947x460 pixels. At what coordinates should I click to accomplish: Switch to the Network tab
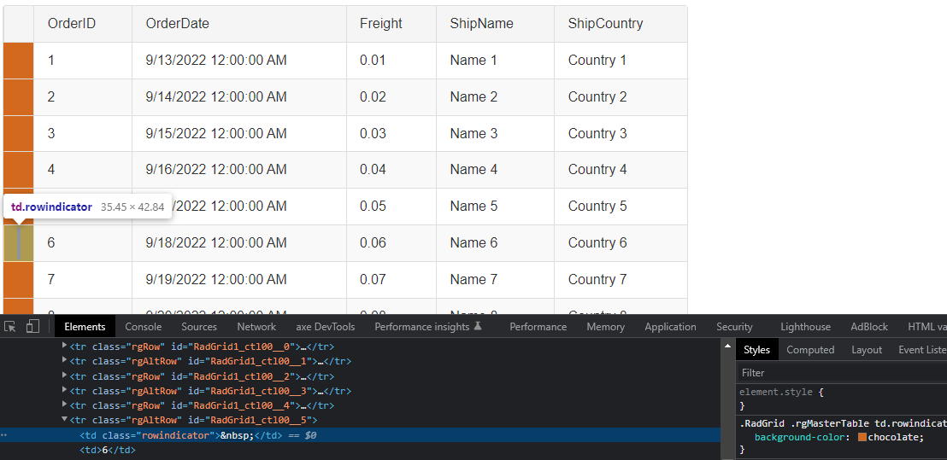[256, 327]
